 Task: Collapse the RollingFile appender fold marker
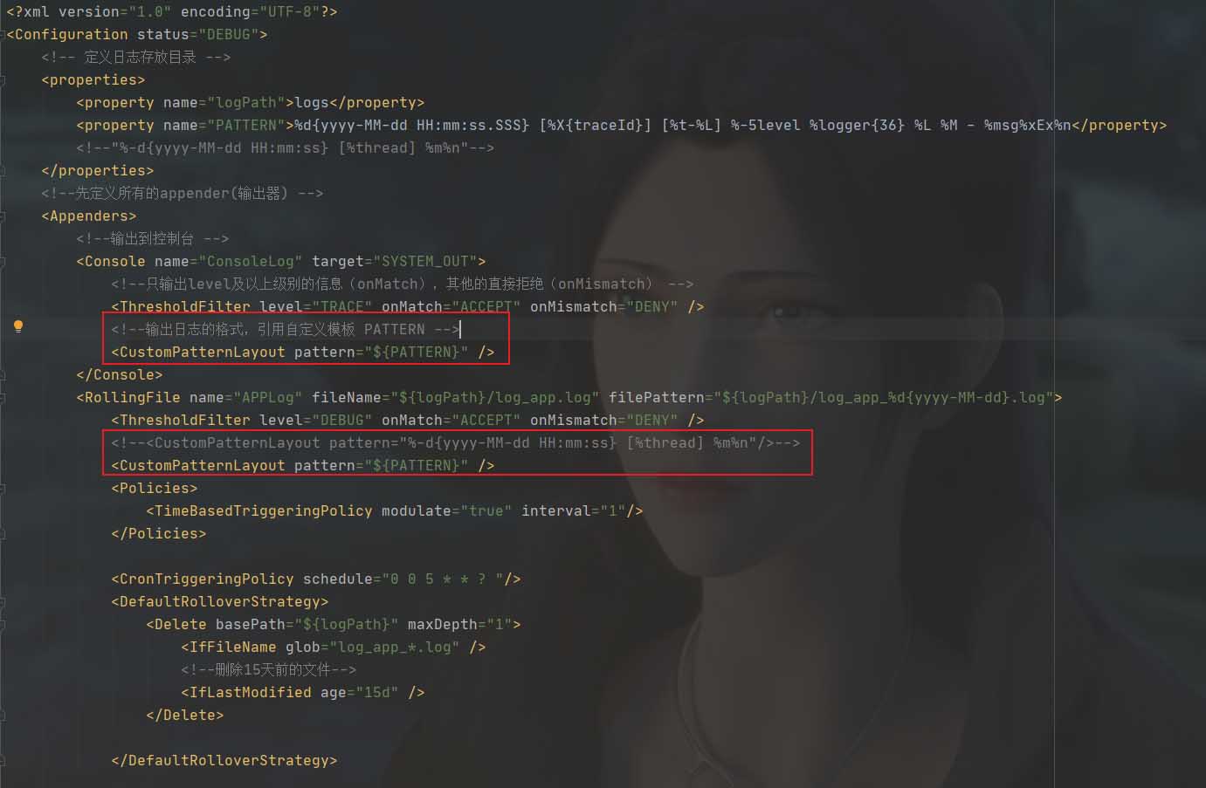3,397
